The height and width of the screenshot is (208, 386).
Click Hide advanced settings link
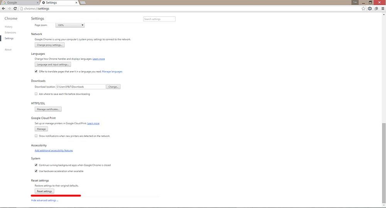44,200
